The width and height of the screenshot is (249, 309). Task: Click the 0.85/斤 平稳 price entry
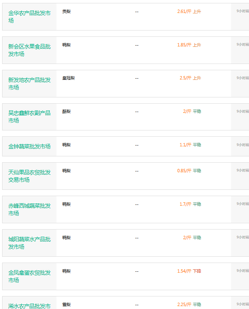tap(189, 171)
